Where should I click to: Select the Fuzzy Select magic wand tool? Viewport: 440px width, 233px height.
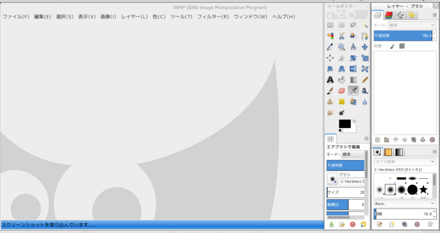click(365, 25)
